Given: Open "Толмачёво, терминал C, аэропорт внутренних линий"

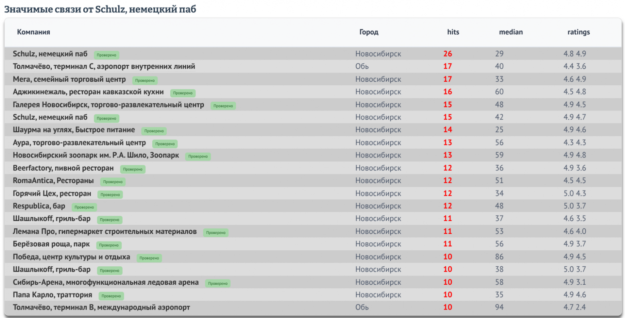Looking at the screenshot, I should (104, 66).
